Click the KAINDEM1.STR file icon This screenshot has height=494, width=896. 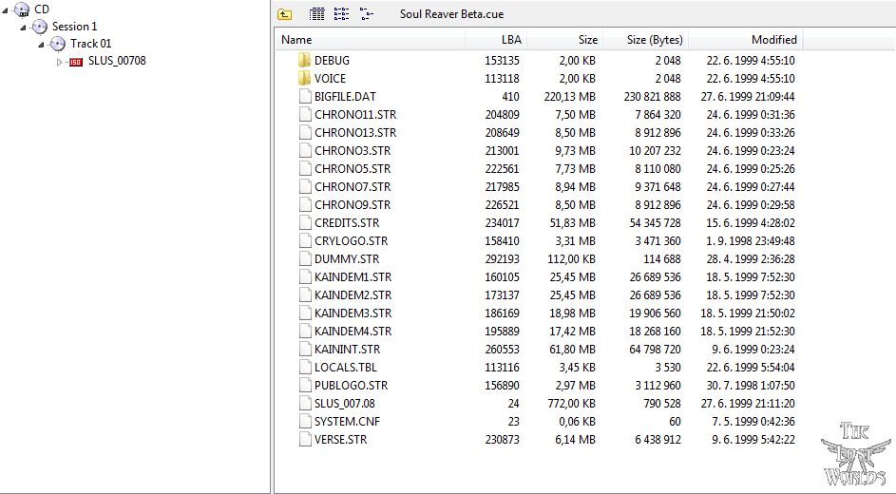(305, 277)
